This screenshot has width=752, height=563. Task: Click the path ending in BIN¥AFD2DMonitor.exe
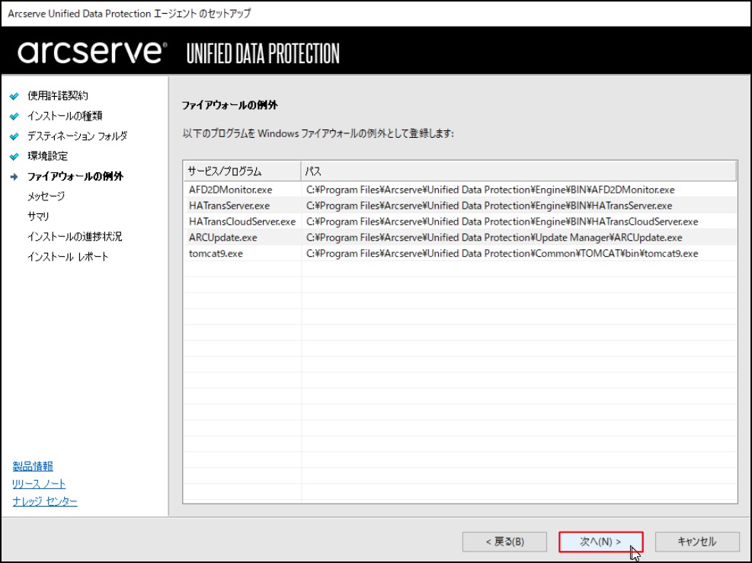(490, 190)
